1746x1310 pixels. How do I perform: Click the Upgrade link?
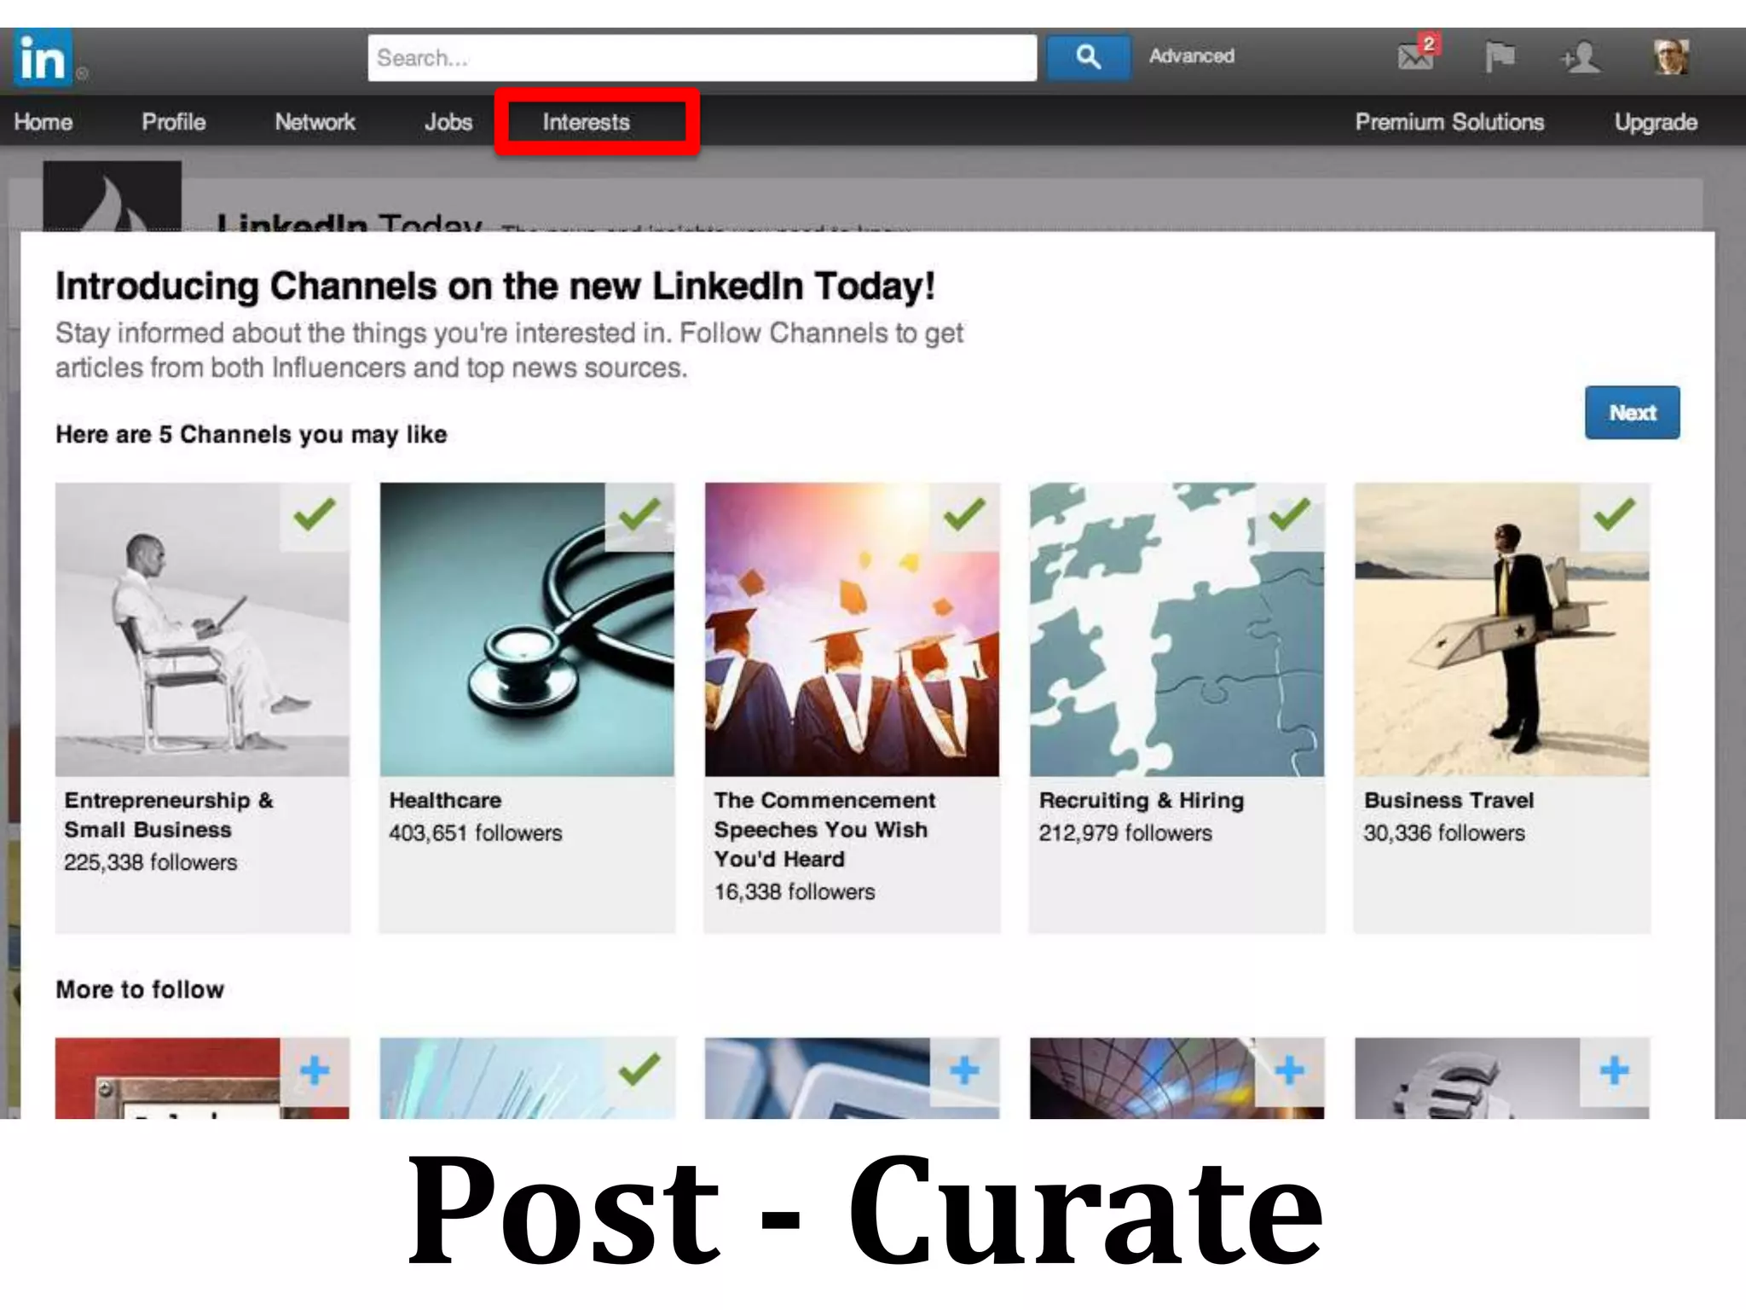coord(1656,122)
